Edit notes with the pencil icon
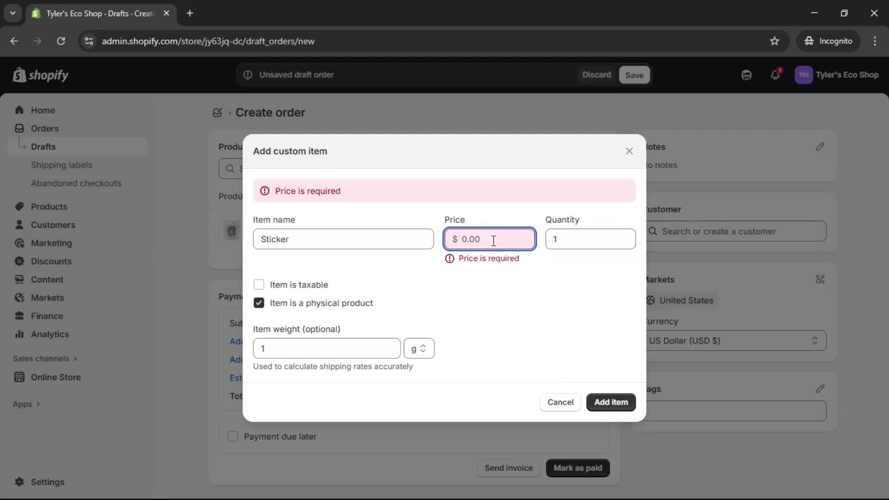The image size is (889, 500). pos(820,147)
